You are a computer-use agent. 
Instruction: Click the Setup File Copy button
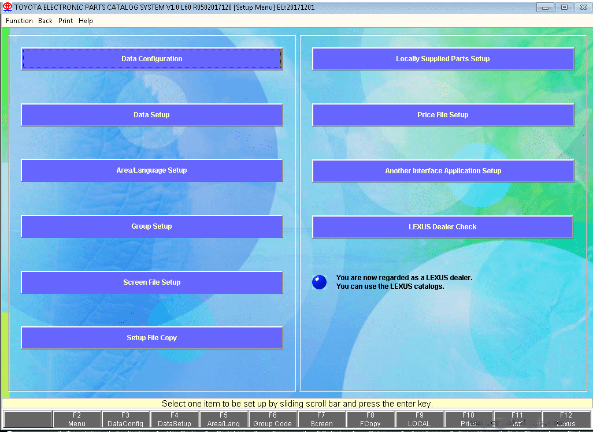[151, 338]
